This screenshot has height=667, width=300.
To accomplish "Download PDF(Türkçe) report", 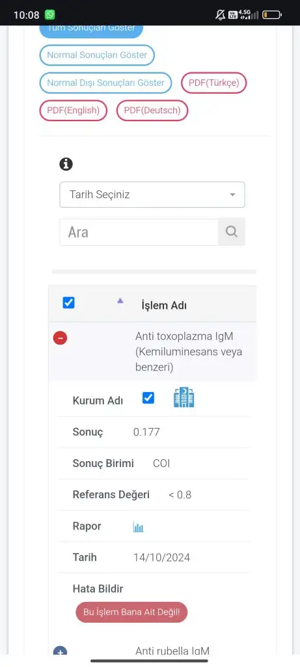I will pyautogui.click(x=213, y=83).
